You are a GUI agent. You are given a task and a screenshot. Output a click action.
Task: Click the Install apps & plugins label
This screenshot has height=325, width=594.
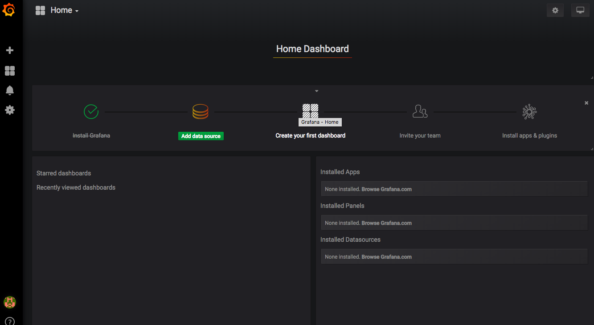[529, 135]
